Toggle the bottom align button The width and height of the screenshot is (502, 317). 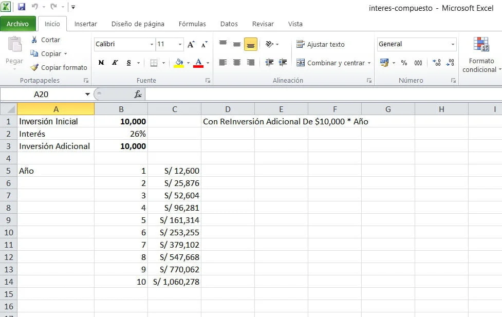pyautogui.click(x=251, y=45)
